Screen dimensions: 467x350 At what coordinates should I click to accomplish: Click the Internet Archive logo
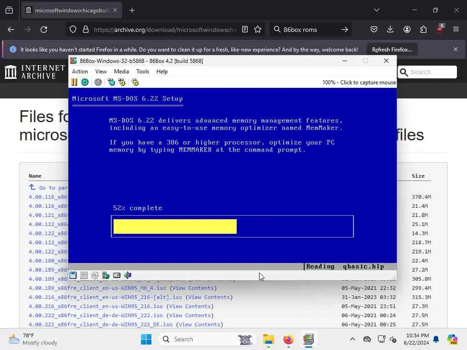[35, 72]
